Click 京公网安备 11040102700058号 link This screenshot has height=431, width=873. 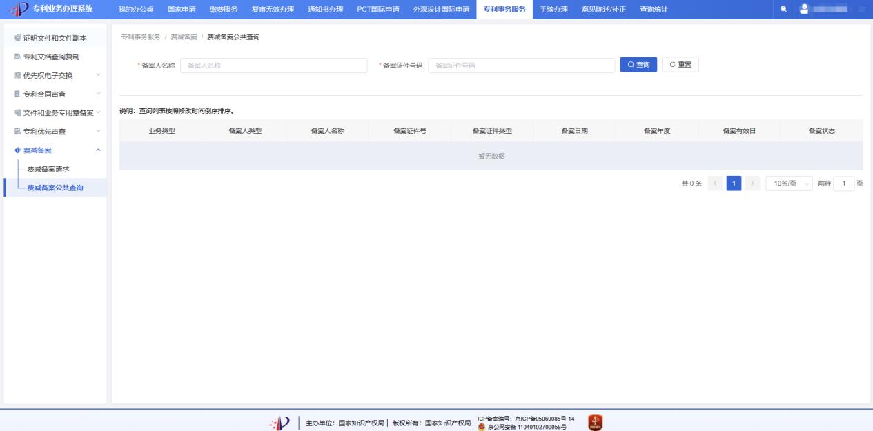pyautogui.click(x=527, y=427)
